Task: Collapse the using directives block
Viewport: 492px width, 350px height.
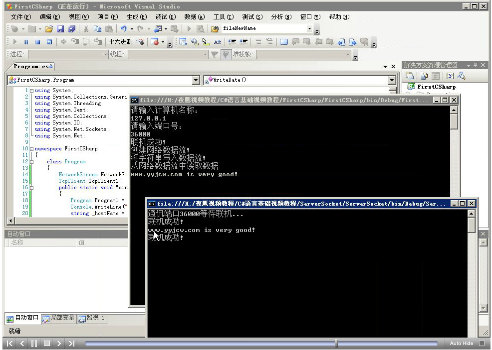Action: click(31, 91)
